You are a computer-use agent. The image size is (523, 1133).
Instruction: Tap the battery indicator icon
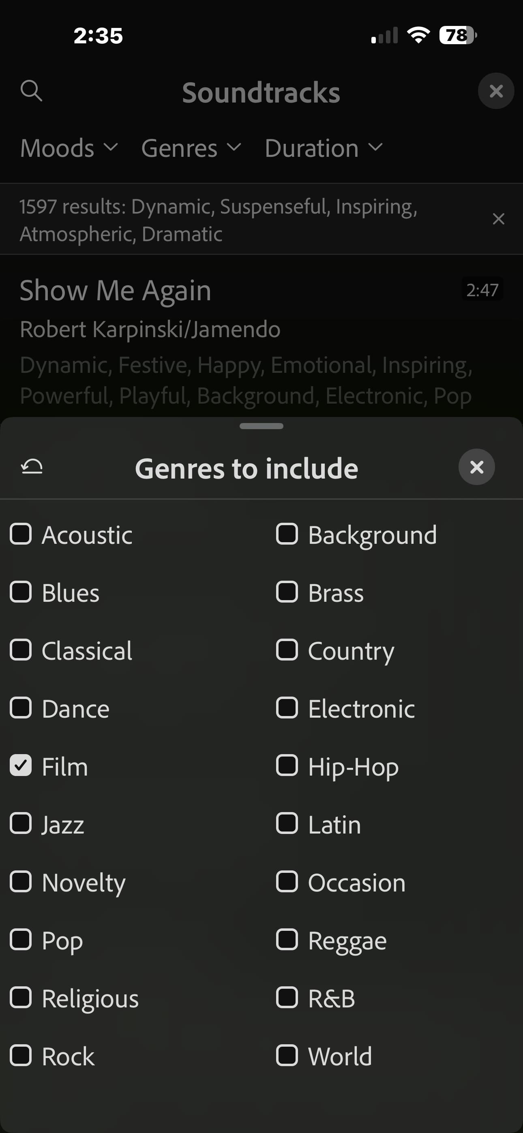pos(458,35)
